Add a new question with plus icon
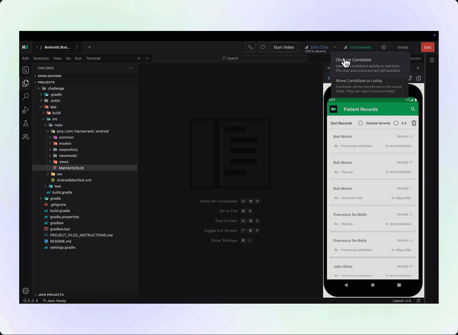The height and width of the screenshot is (335, 458). [x=89, y=47]
